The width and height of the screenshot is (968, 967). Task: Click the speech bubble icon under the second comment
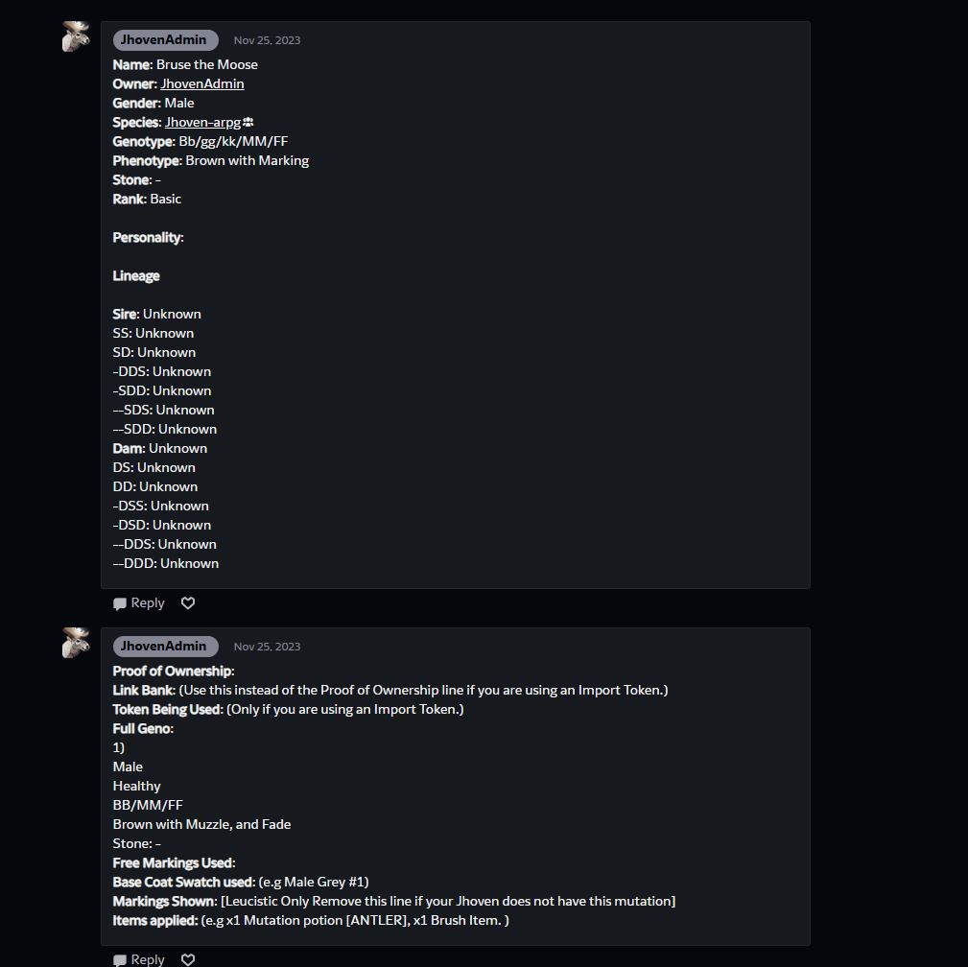click(120, 959)
